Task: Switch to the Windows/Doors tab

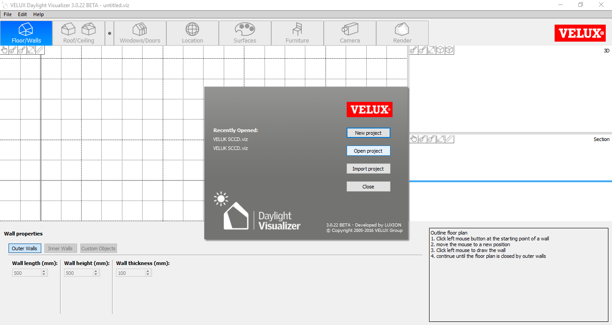Action: coord(140,33)
